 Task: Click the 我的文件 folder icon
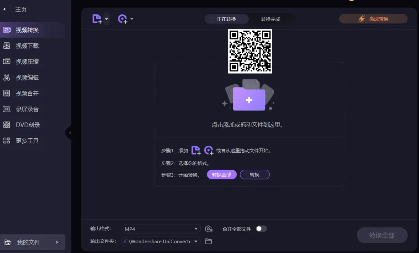7,242
